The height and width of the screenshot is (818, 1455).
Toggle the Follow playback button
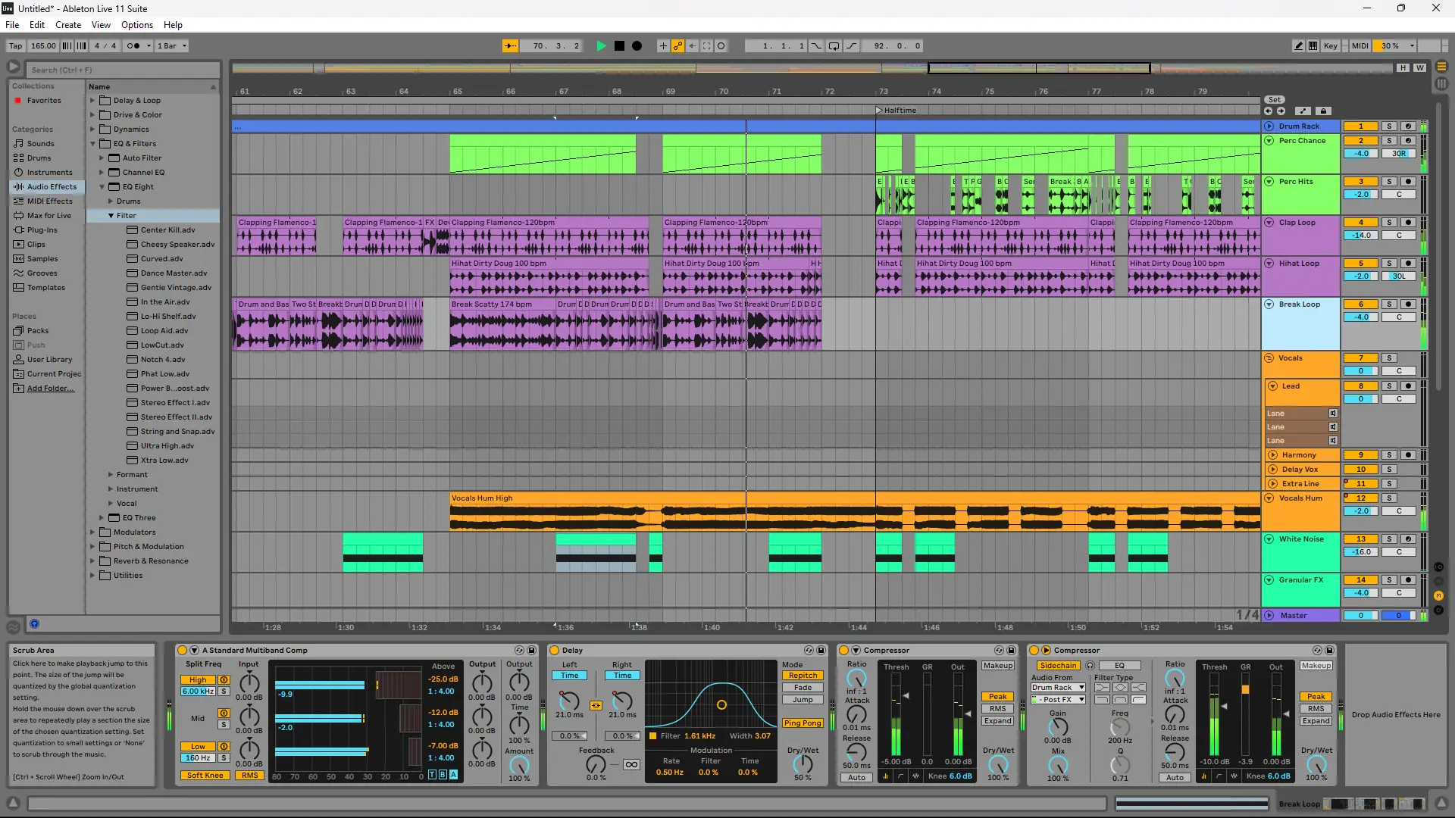click(511, 46)
